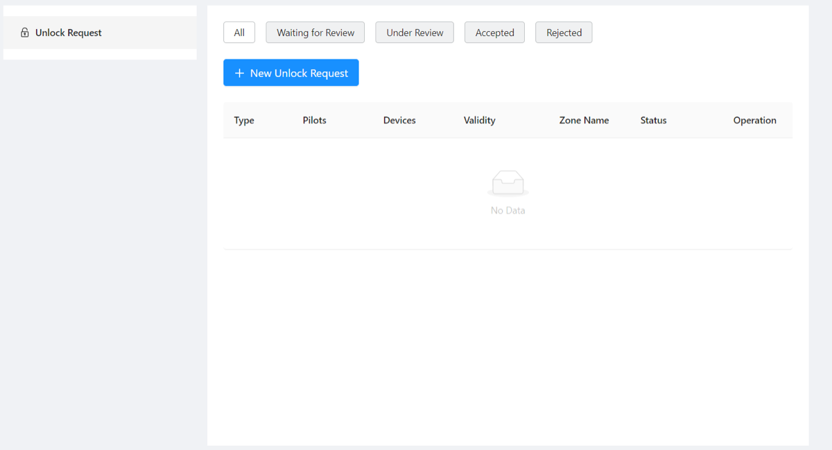Click the No Data label text
Viewport: 832px width, 450px height.
[508, 210]
